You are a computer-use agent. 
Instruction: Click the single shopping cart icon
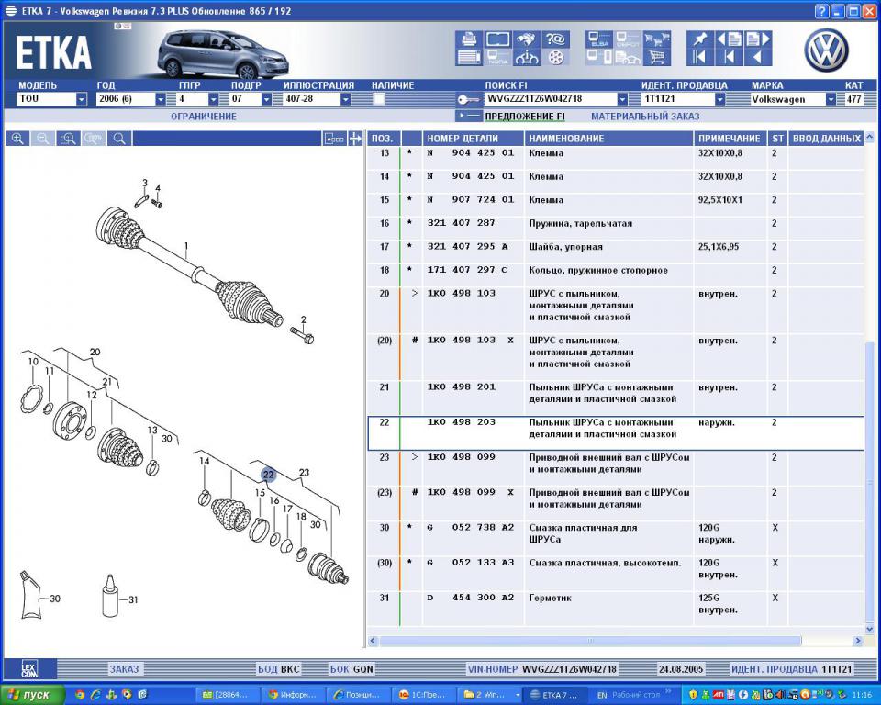(x=657, y=57)
